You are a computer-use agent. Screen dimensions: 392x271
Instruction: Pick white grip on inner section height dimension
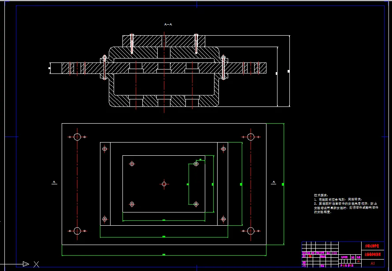(277, 73)
